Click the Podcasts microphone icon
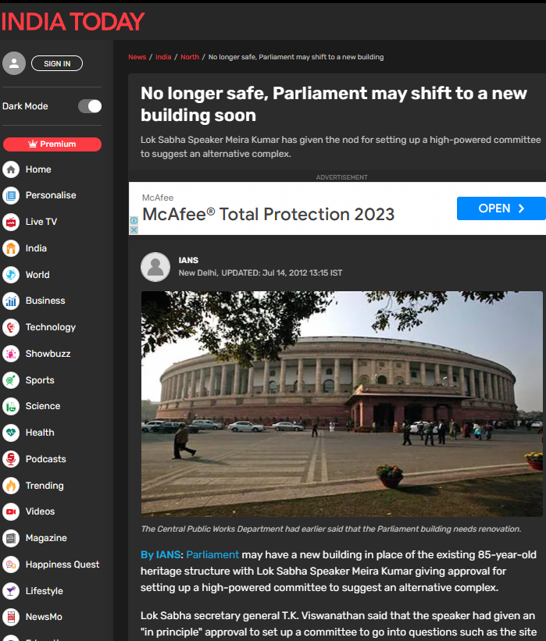This screenshot has width=546, height=641. [11, 459]
